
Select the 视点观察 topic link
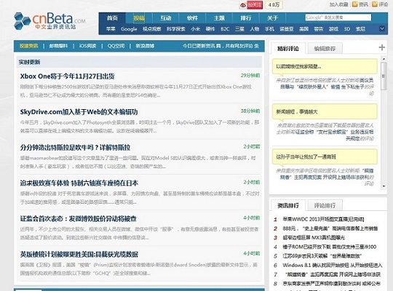(x=151, y=29)
